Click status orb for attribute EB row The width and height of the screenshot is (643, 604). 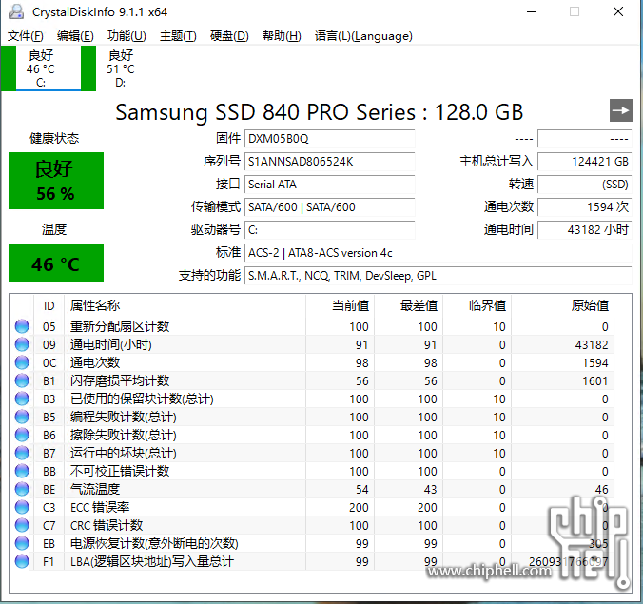click(22, 543)
